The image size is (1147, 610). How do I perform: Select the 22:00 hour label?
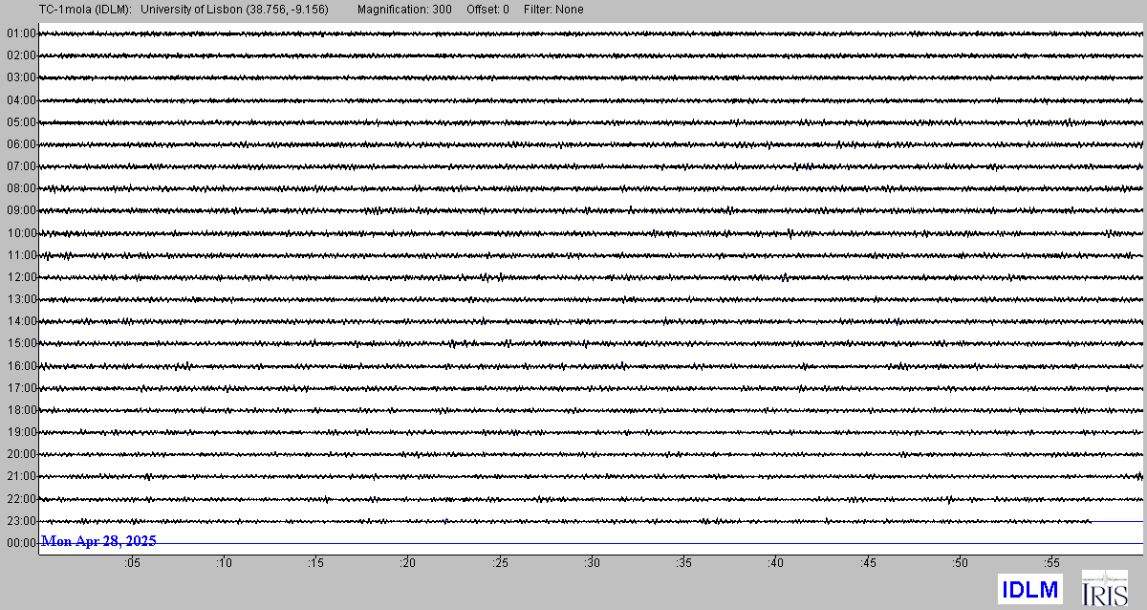(21, 499)
